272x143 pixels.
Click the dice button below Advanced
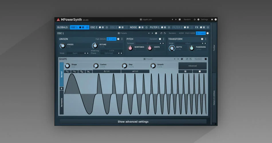pyautogui.click(x=200, y=71)
